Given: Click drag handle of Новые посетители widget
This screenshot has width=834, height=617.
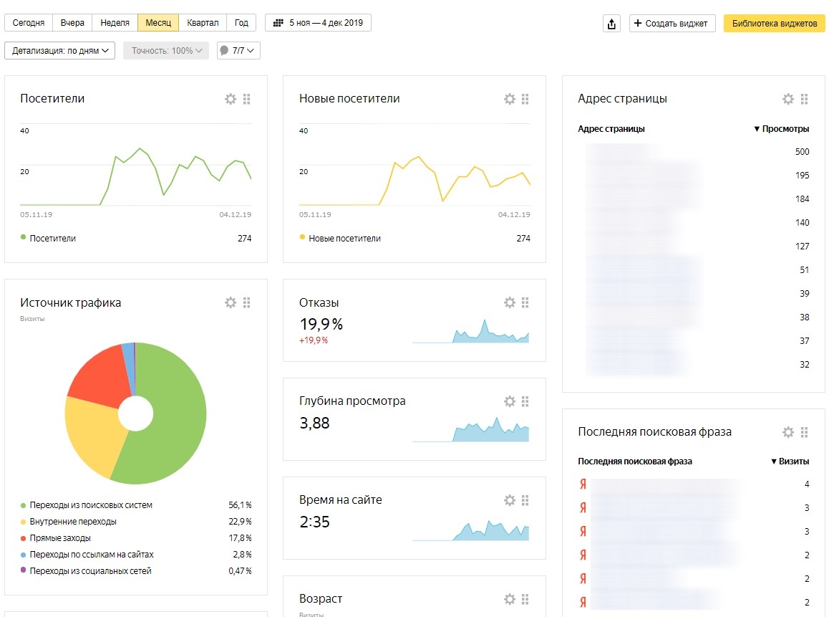Looking at the screenshot, I should coord(525,99).
